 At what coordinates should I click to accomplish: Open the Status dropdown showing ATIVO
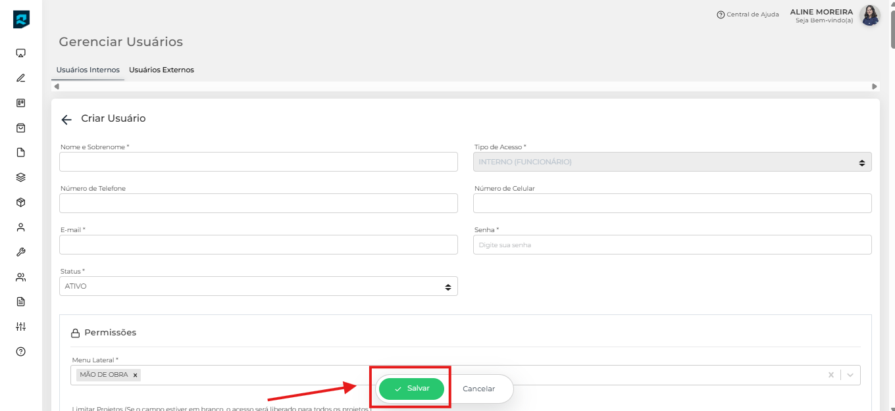pos(258,286)
